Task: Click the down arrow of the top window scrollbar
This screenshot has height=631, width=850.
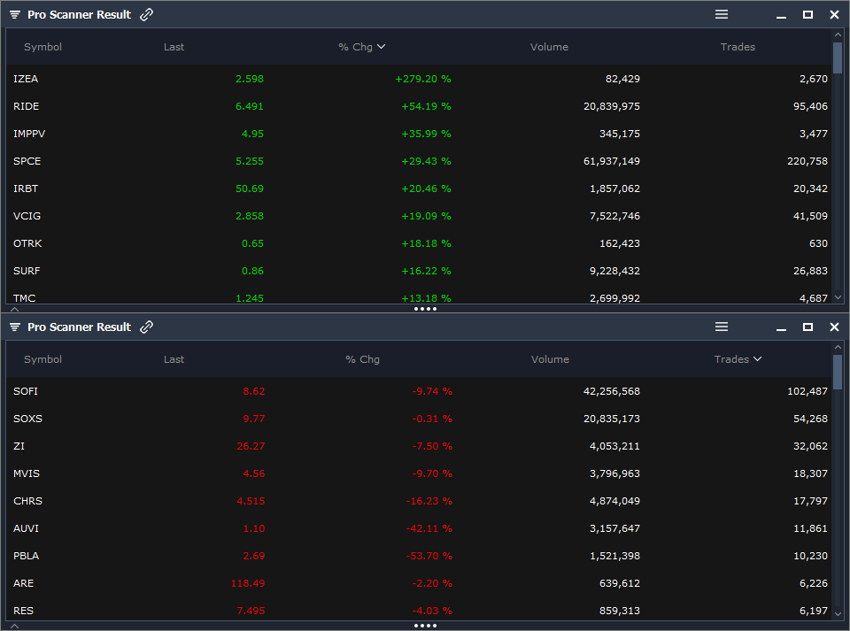Action: pyautogui.click(x=837, y=297)
